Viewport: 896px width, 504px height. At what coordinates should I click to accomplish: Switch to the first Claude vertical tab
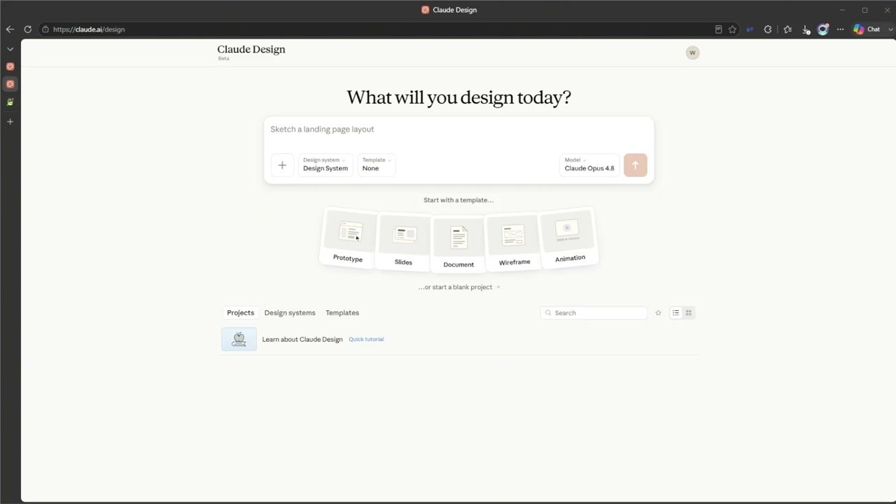[10, 66]
